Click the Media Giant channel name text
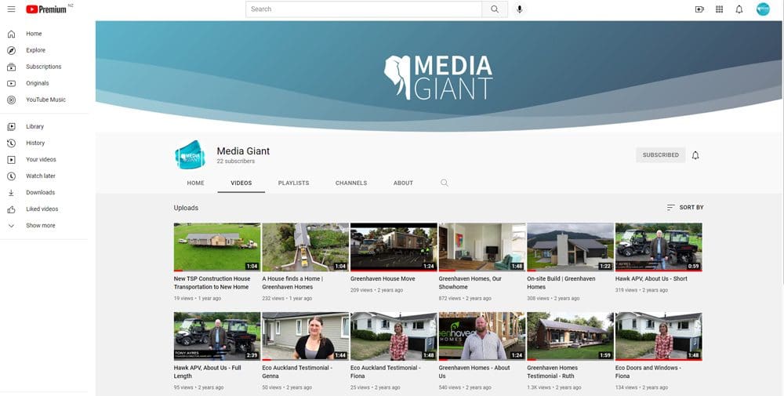 click(243, 151)
